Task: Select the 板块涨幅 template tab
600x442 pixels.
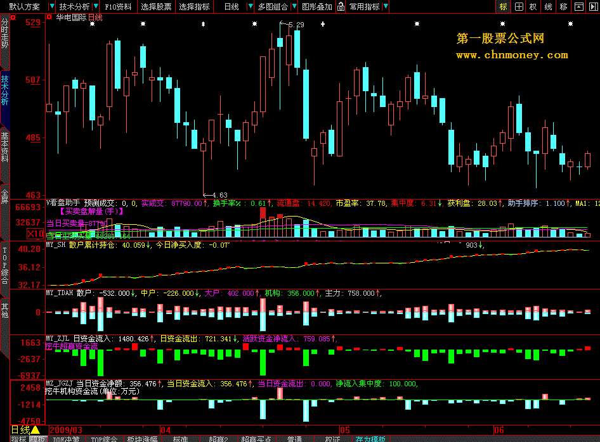Action: tap(142, 439)
